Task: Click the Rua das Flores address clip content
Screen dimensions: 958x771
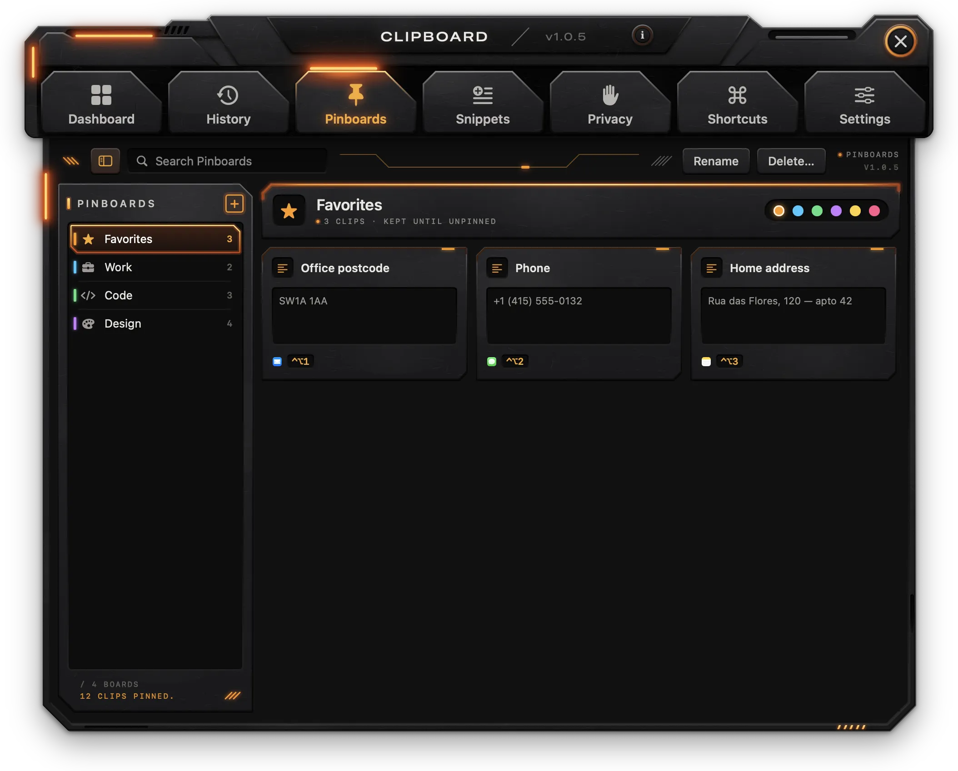Action: click(x=793, y=316)
